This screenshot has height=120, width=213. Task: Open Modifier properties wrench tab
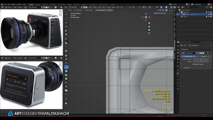pyautogui.click(x=178, y=73)
